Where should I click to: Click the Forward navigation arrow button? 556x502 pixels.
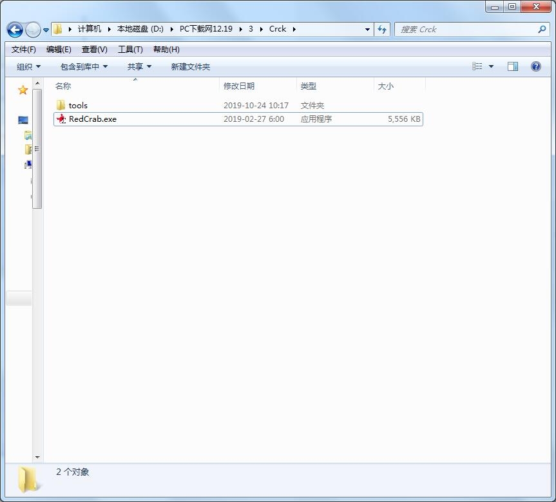pyautogui.click(x=32, y=30)
